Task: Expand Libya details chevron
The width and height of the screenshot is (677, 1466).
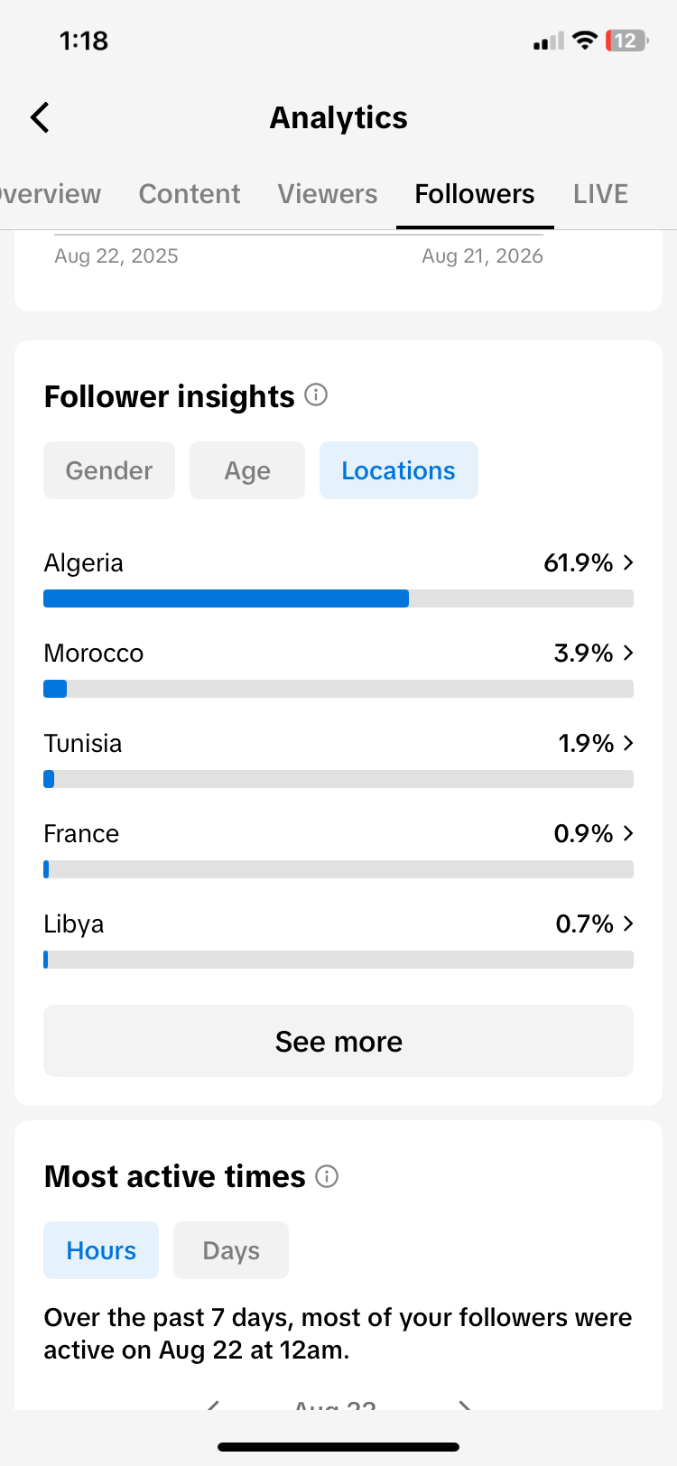Action: pyautogui.click(x=628, y=923)
